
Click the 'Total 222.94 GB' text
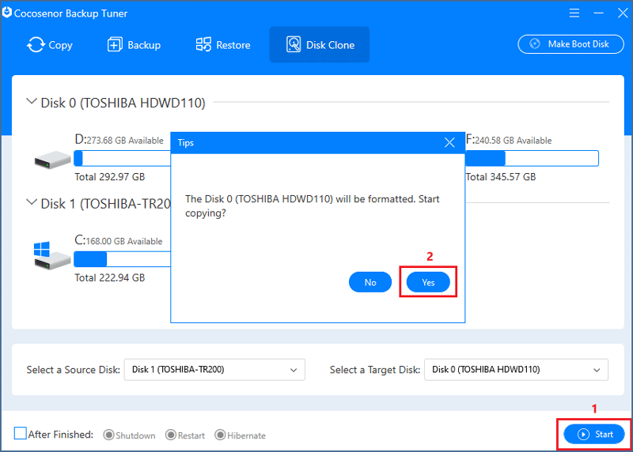pyautogui.click(x=110, y=278)
